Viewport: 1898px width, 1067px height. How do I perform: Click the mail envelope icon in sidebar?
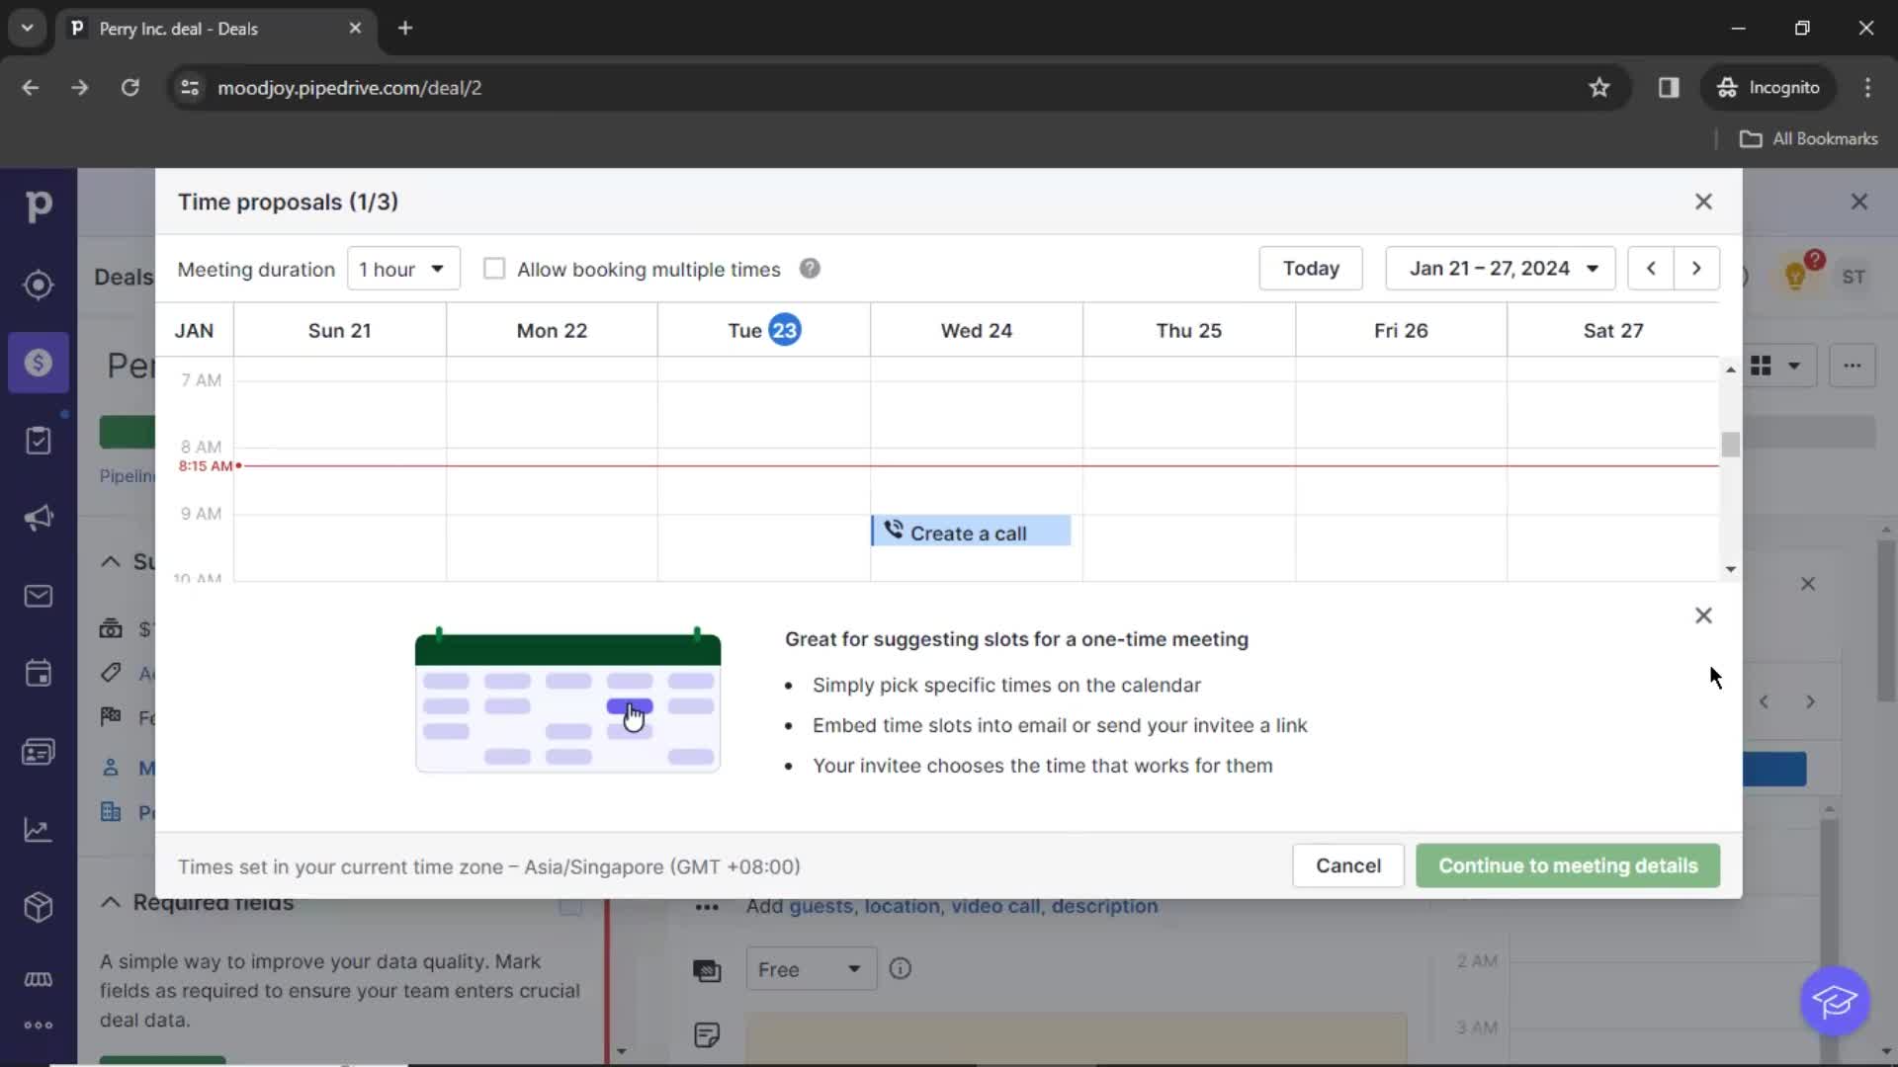click(x=38, y=597)
